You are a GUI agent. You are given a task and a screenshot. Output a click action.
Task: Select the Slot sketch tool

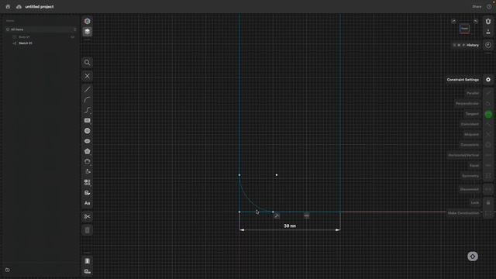[88, 162]
